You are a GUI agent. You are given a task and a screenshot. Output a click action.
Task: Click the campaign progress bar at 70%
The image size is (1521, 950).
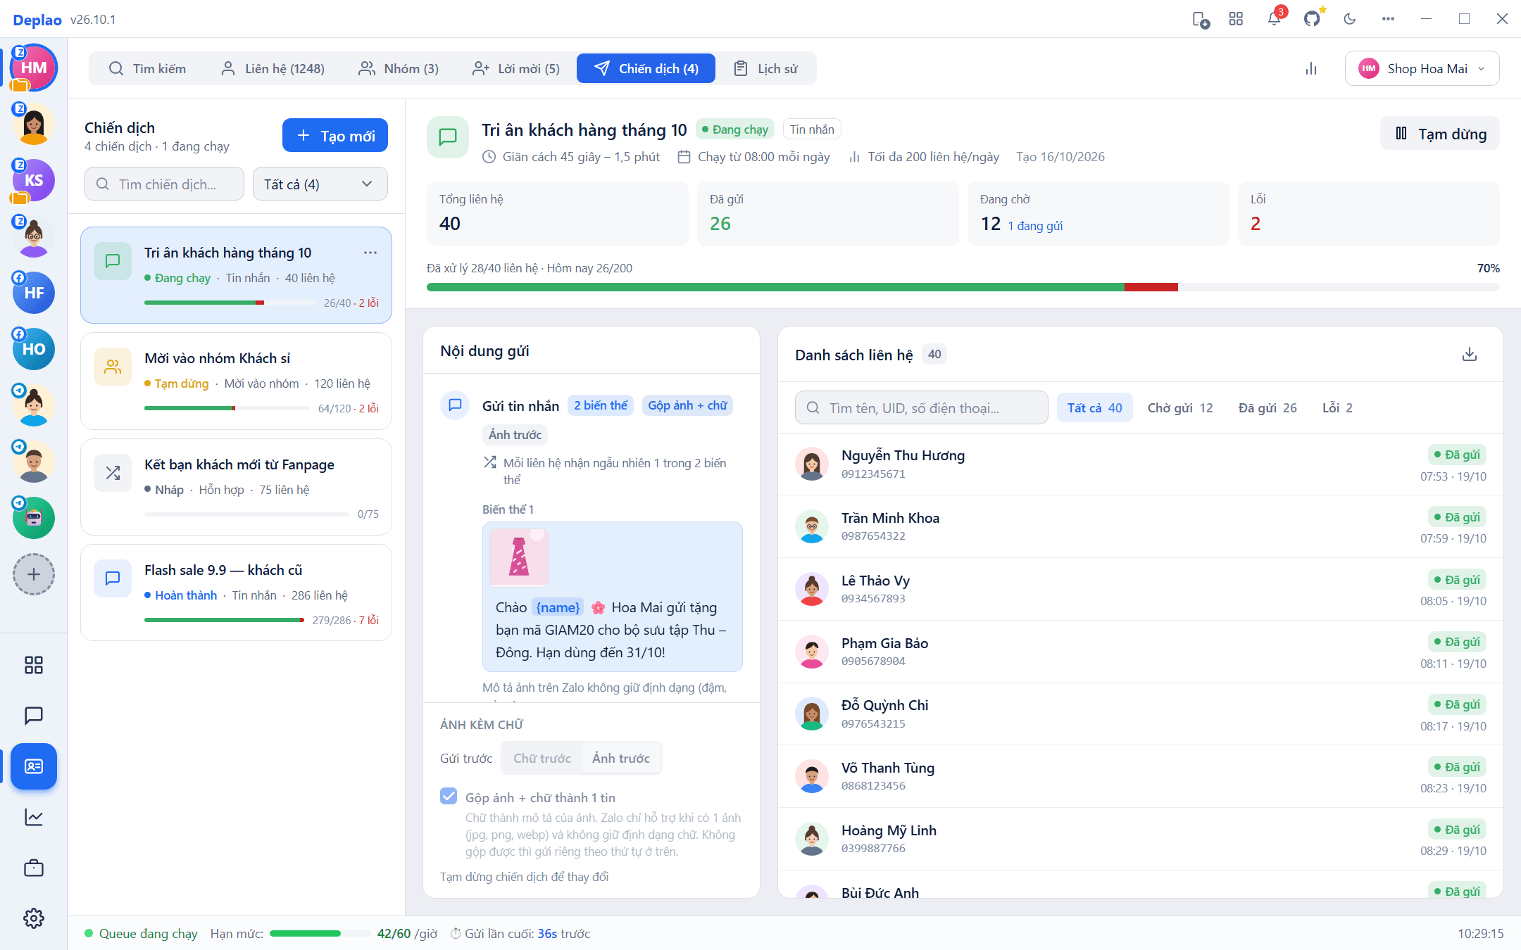(963, 287)
